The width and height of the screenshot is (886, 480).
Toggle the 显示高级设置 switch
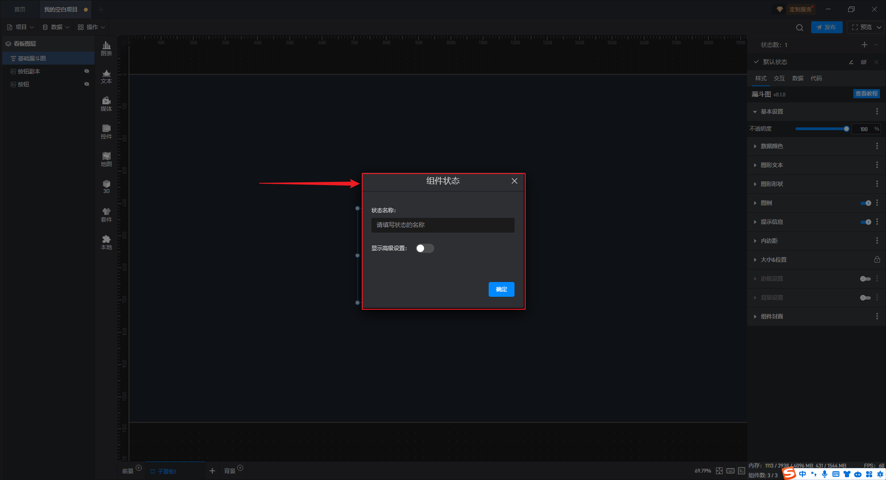425,248
